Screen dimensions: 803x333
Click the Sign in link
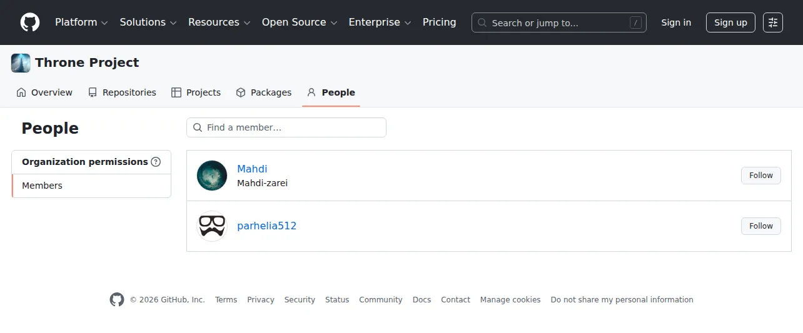(676, 22)
